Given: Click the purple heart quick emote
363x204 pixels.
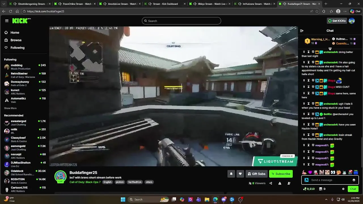Looking at the screenshot, I should click(x=310, y=172).
